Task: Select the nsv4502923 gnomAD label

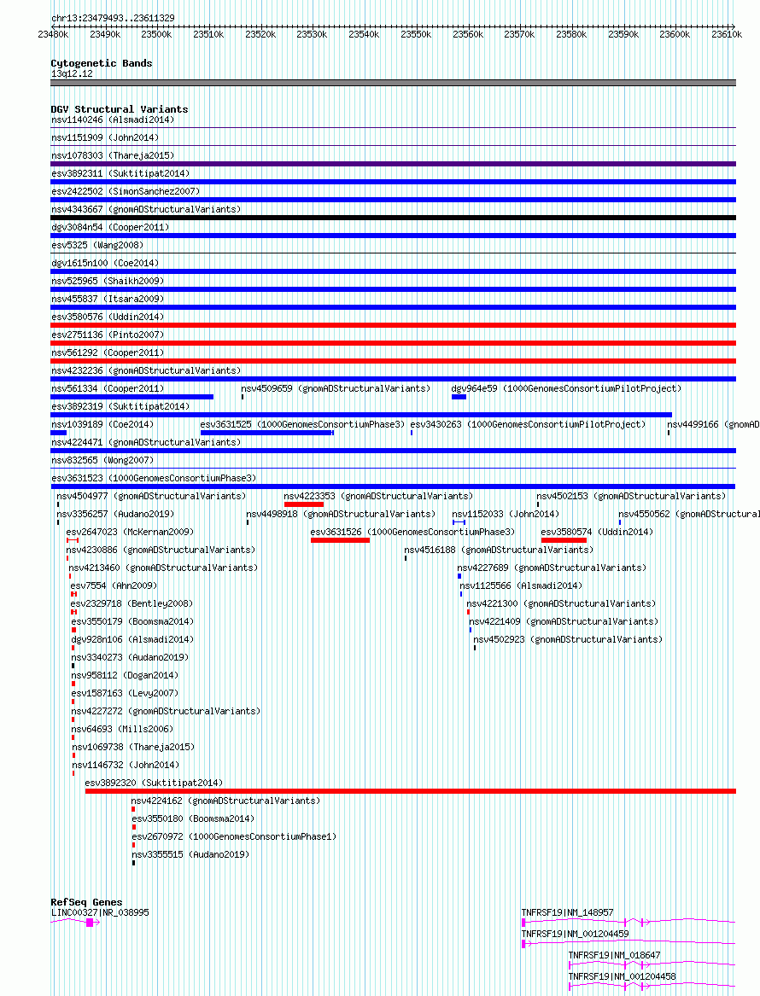Action: coord(568,639)
